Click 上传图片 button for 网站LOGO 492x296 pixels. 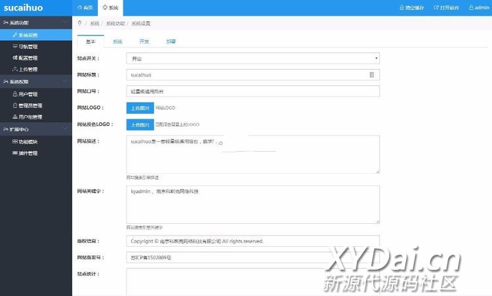140,108
